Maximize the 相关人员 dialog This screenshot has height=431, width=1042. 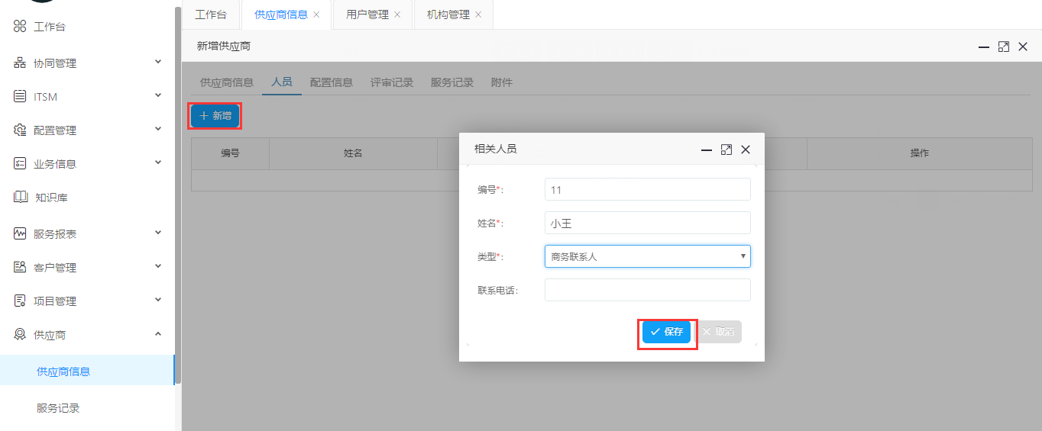click(x=726, y=150)
